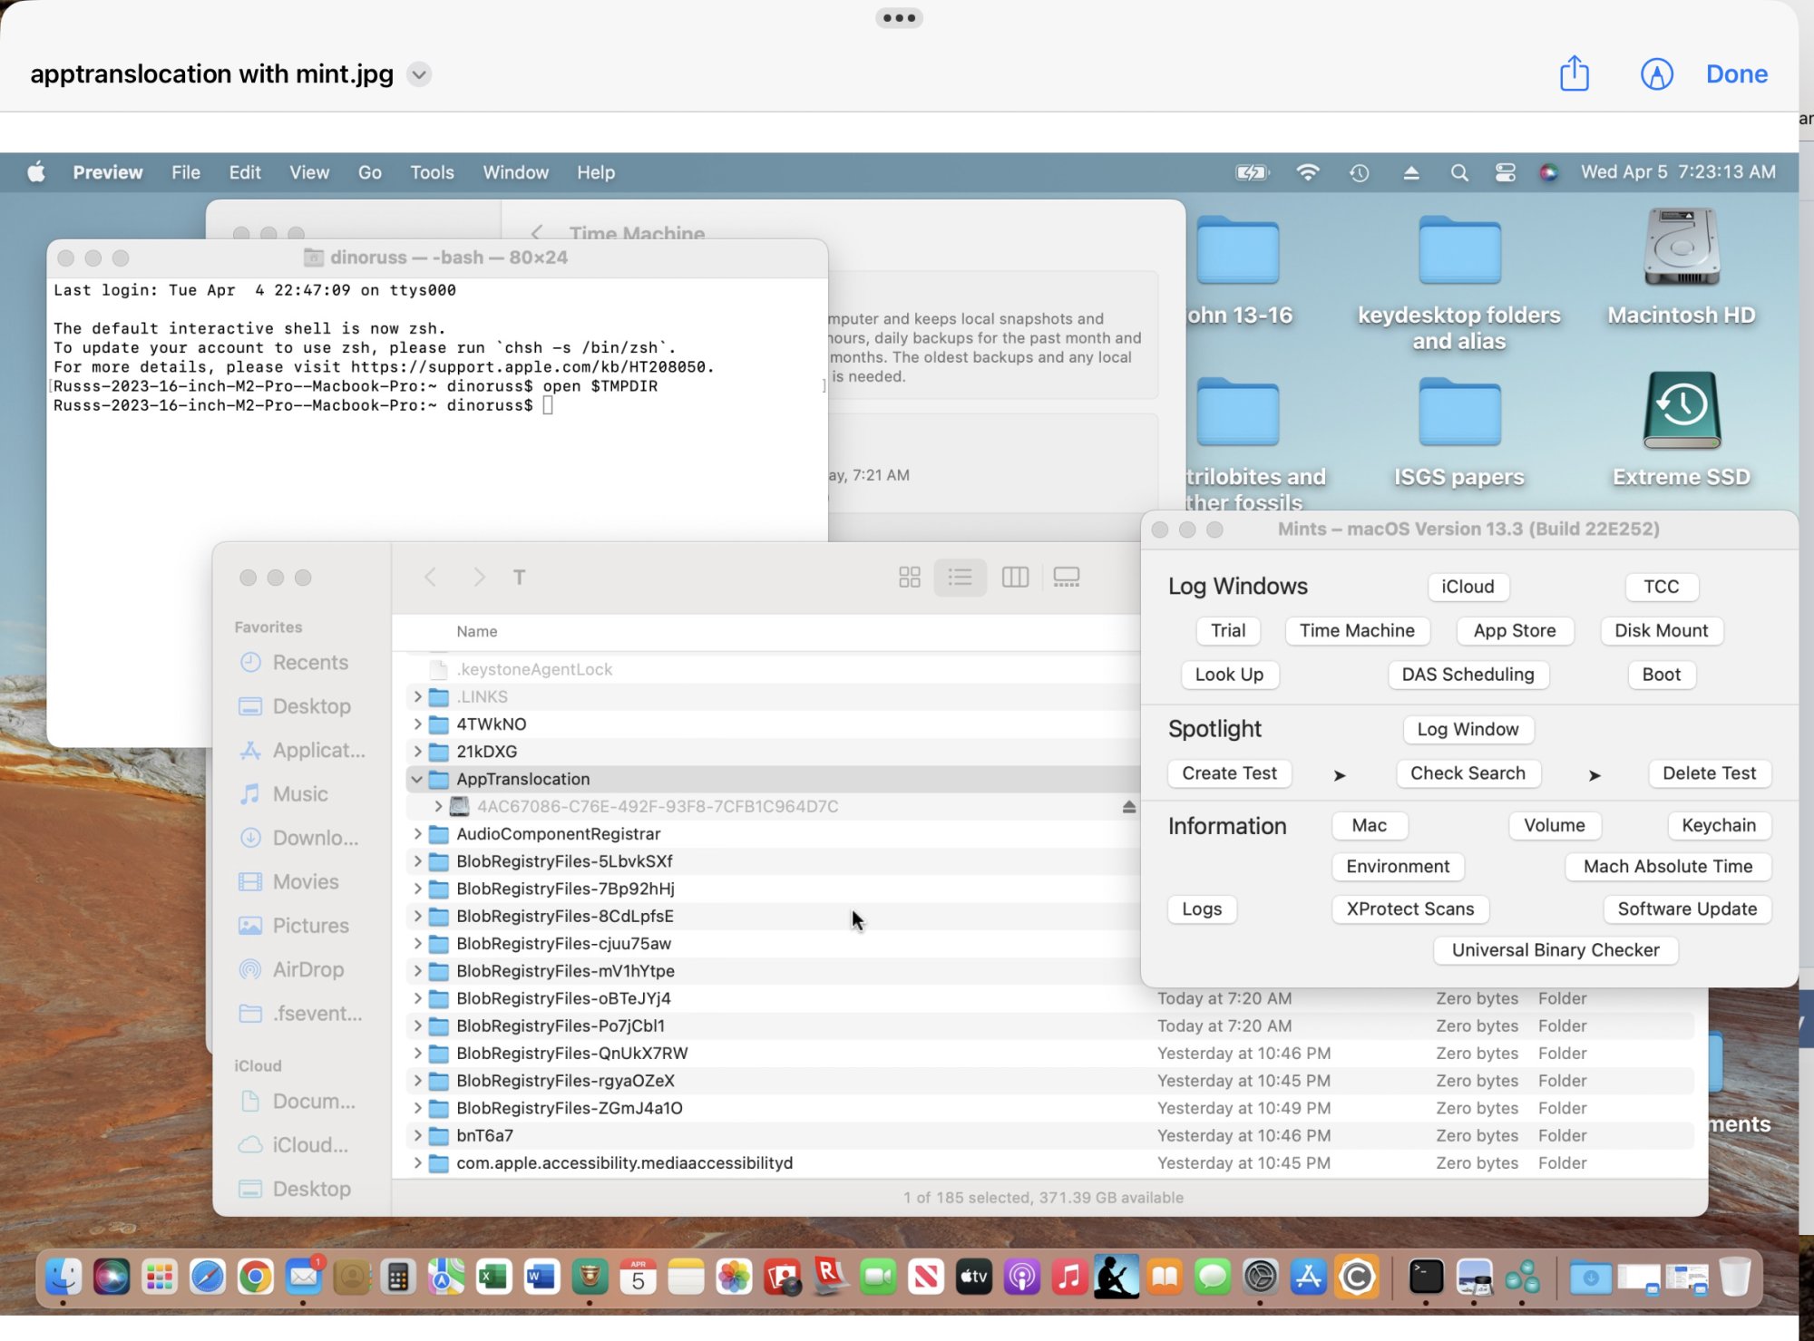The image size is (1814, 1341).
Task: Open Control Center from menu bar
Action: [x=1505, y=172]
